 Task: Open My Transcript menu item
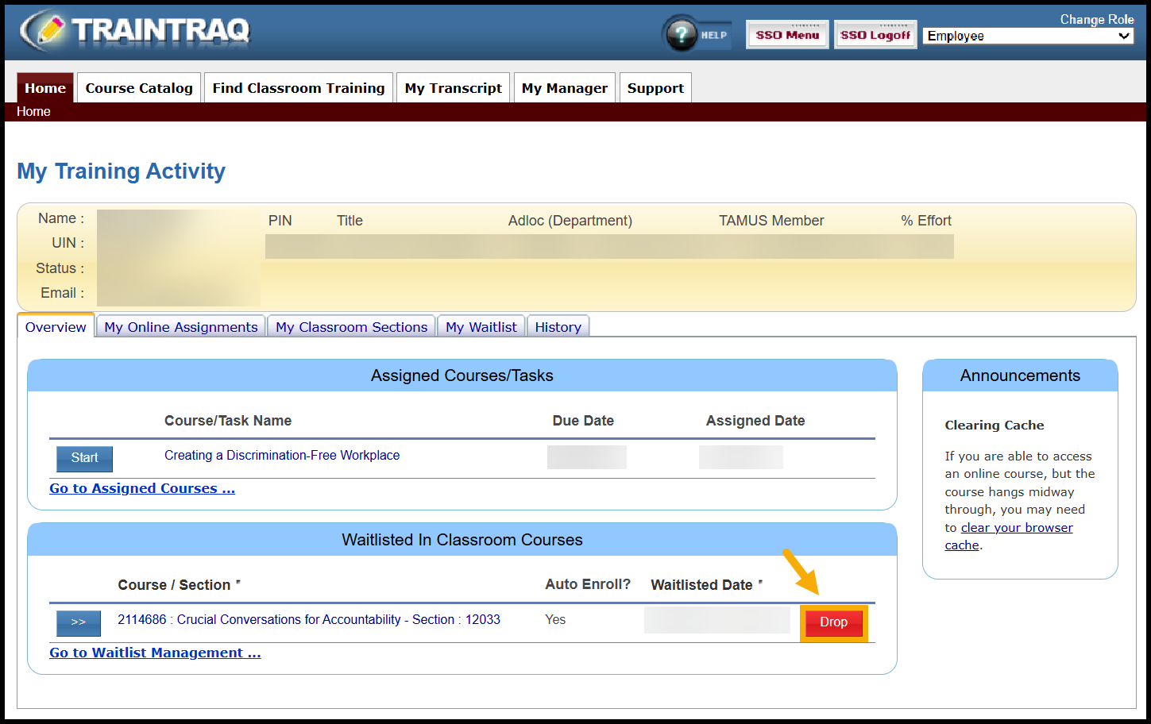pos(453,88)
